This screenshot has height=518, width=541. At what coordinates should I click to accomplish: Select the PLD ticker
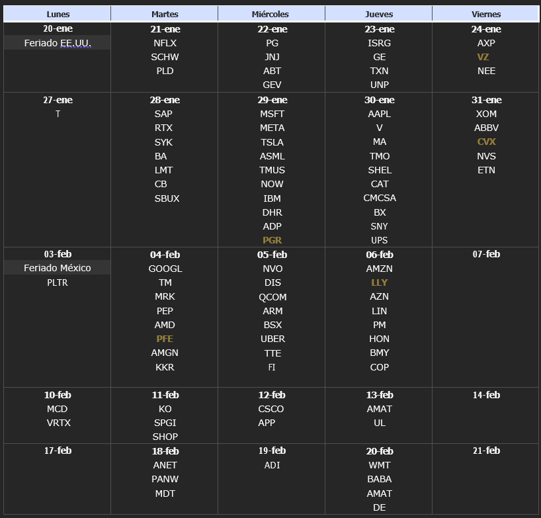165,71
